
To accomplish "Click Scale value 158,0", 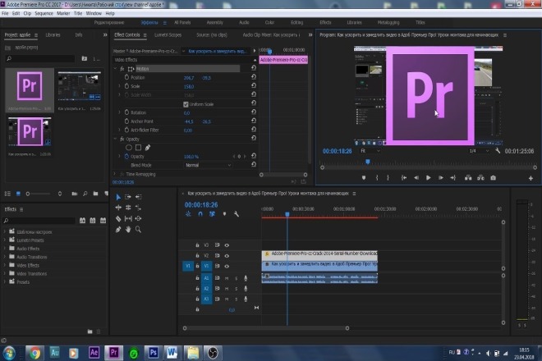I will click(189, 86).
